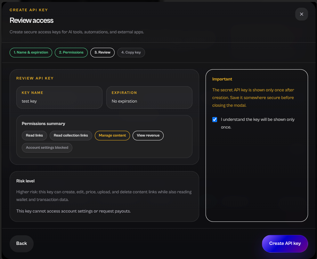This screenshot has height=259, width=317.
Task: Click the 'No expiration' value
Action: (124, 101)
